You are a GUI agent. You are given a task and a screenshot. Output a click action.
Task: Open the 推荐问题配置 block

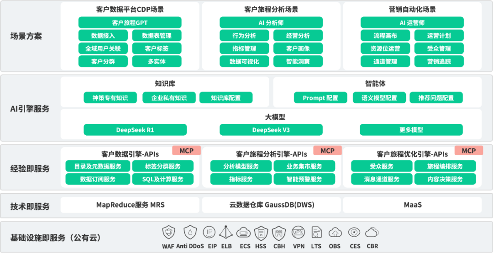point(436,97)
